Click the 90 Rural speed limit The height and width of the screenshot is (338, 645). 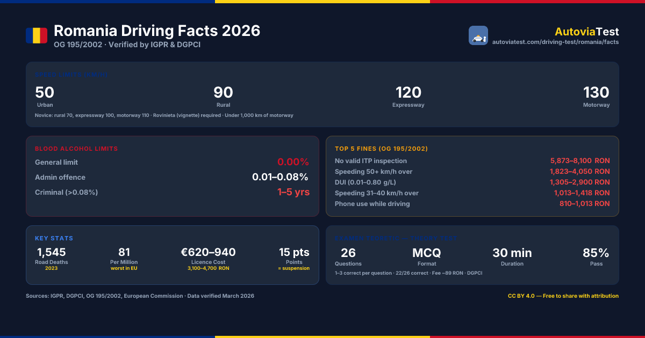point(223,97)
